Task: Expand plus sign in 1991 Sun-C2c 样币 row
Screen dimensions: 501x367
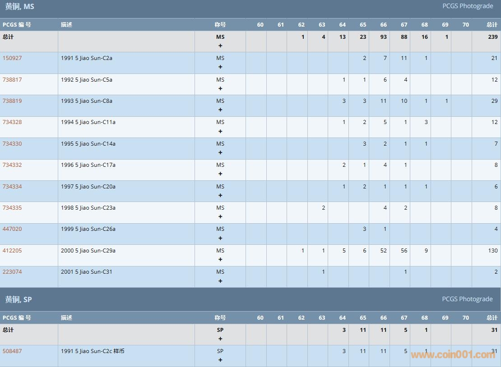Action: 220,360
